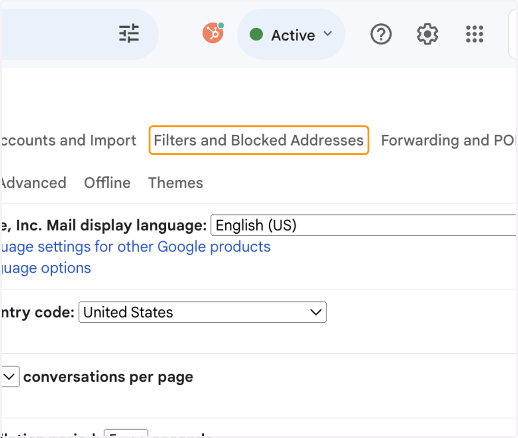518x438 pixels.
Task: Click the conversations per page text
Action: [108, 377]
